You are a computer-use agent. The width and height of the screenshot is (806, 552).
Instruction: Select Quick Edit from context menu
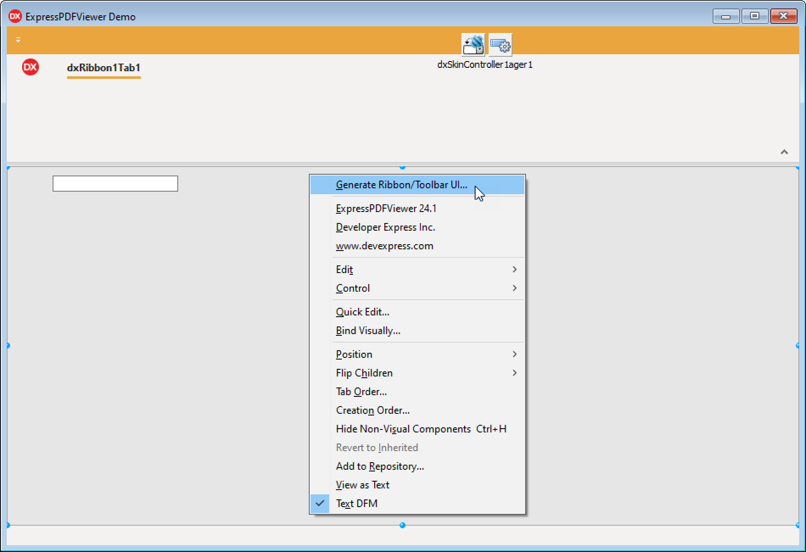(x=362, y=312)
